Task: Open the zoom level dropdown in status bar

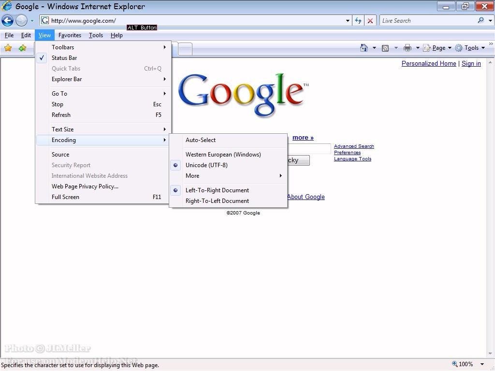Action: 482,364
